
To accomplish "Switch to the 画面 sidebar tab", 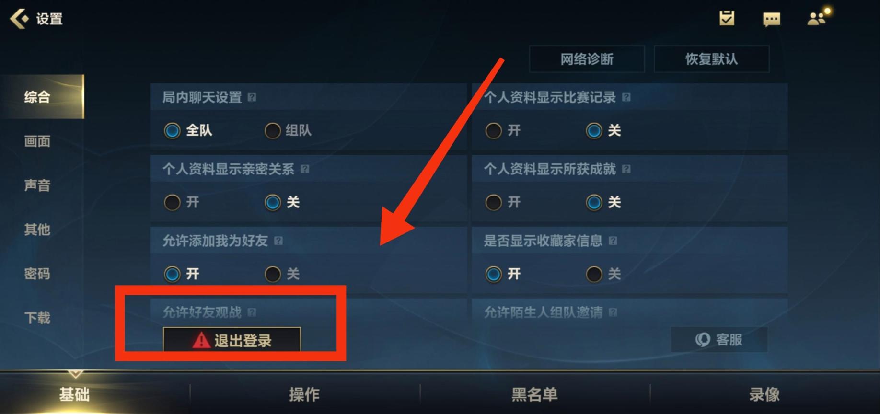I will 37,141.
